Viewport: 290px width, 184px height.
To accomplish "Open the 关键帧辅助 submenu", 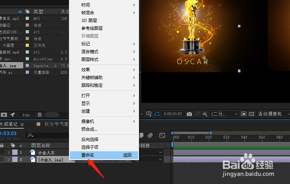I will click(x=104, y=78).
